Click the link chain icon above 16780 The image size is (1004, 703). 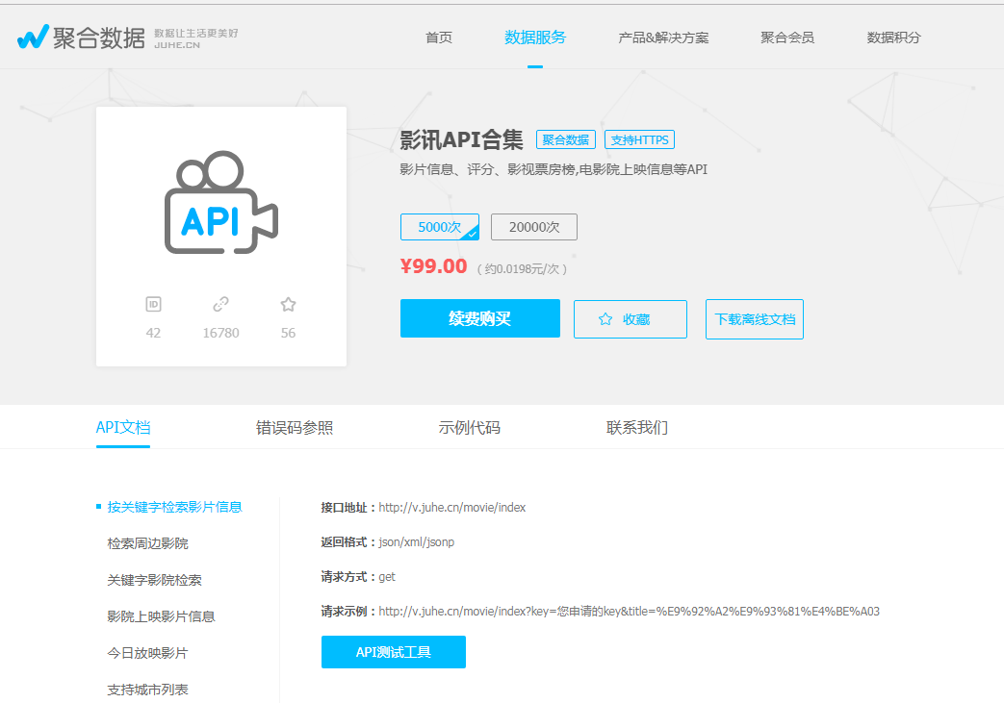[220, 305]
